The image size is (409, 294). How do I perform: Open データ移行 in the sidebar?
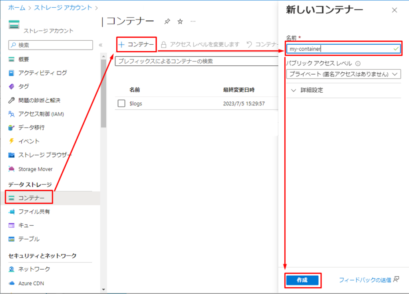click(31, 127)
